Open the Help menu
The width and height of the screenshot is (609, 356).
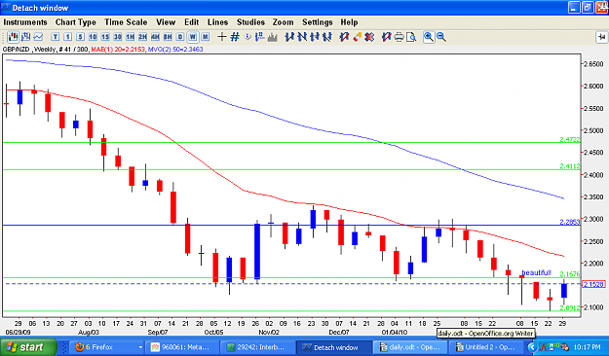349,22
